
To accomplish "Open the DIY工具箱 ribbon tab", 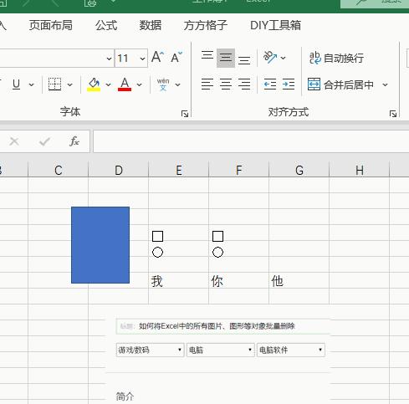I will tap(275, 25).
